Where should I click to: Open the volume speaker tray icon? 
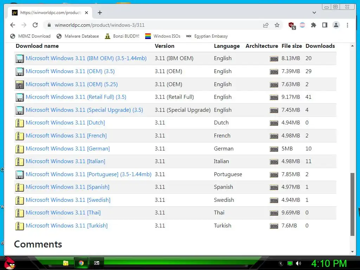298,263
